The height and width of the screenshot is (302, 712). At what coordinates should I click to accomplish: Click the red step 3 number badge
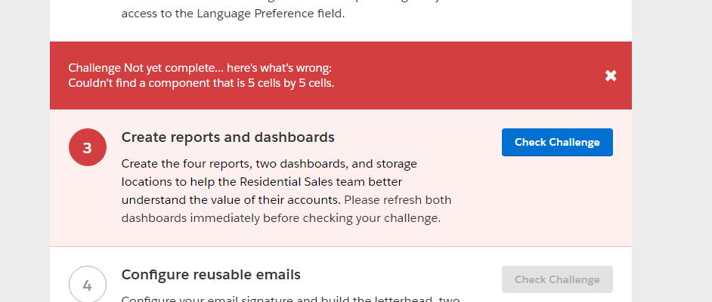(x=87, y=148)
